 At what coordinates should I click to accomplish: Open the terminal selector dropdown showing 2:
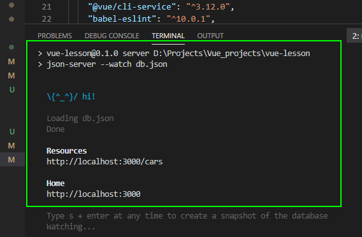(354, 36)
